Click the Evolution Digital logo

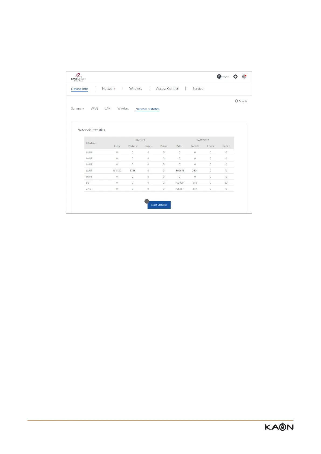pyautogui.click(x=78, y=77)
